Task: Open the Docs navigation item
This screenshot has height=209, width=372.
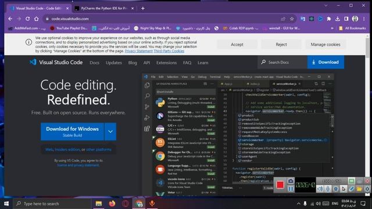Action: (94, 63)
